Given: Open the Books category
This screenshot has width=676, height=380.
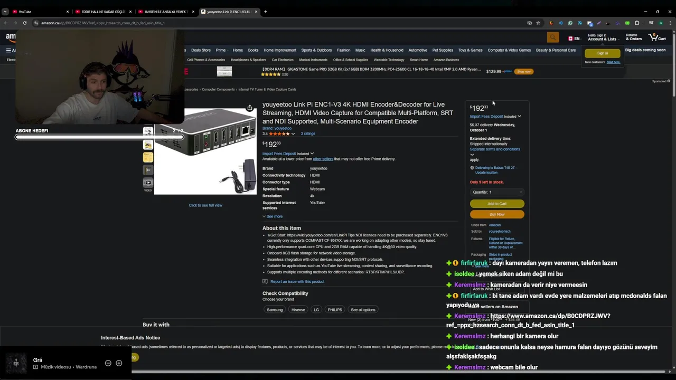Looking at the screenshot, I should (x=253, y=50).
